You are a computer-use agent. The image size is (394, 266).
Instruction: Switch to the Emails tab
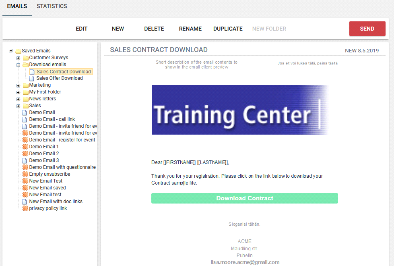click(17, 6)
